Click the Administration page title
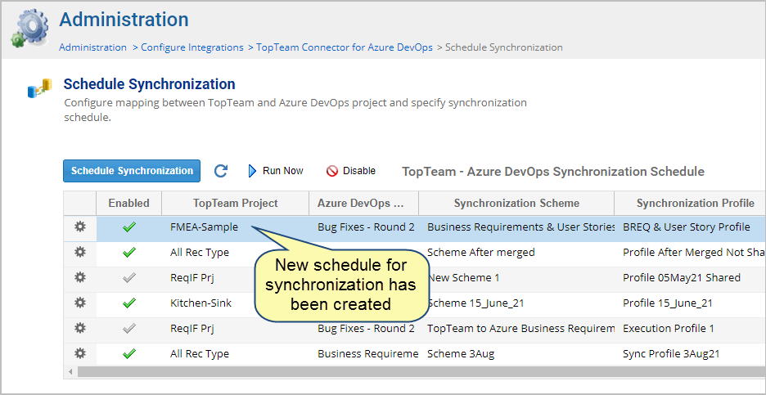This screenshot has width=766, height=395. 124,20
